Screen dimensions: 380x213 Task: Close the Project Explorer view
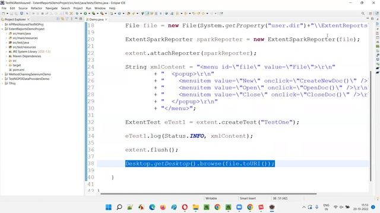pyautogui.click(x=28, y=20)
